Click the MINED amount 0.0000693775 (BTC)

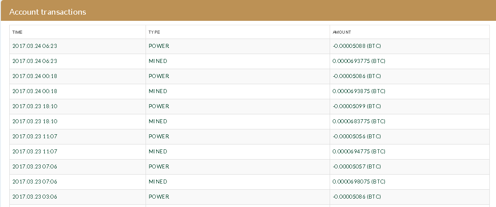pyautogui.click(x=359, y=61)
